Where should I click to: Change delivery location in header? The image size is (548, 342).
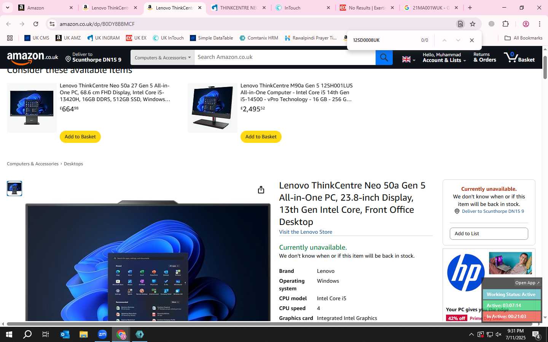point(93,57)
